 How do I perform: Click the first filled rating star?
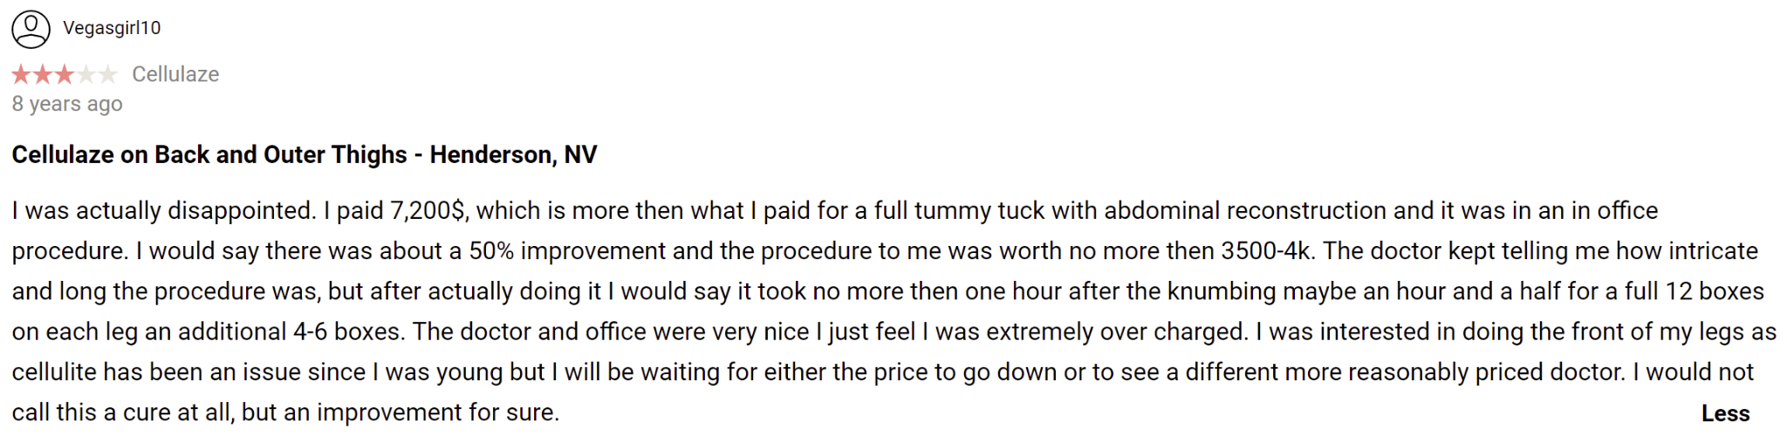click(22, 75)
